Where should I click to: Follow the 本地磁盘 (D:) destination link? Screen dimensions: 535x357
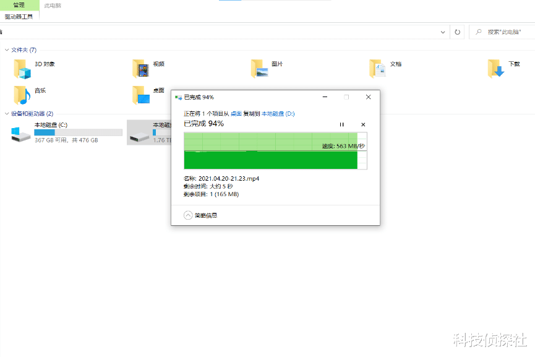coord(278,114)
